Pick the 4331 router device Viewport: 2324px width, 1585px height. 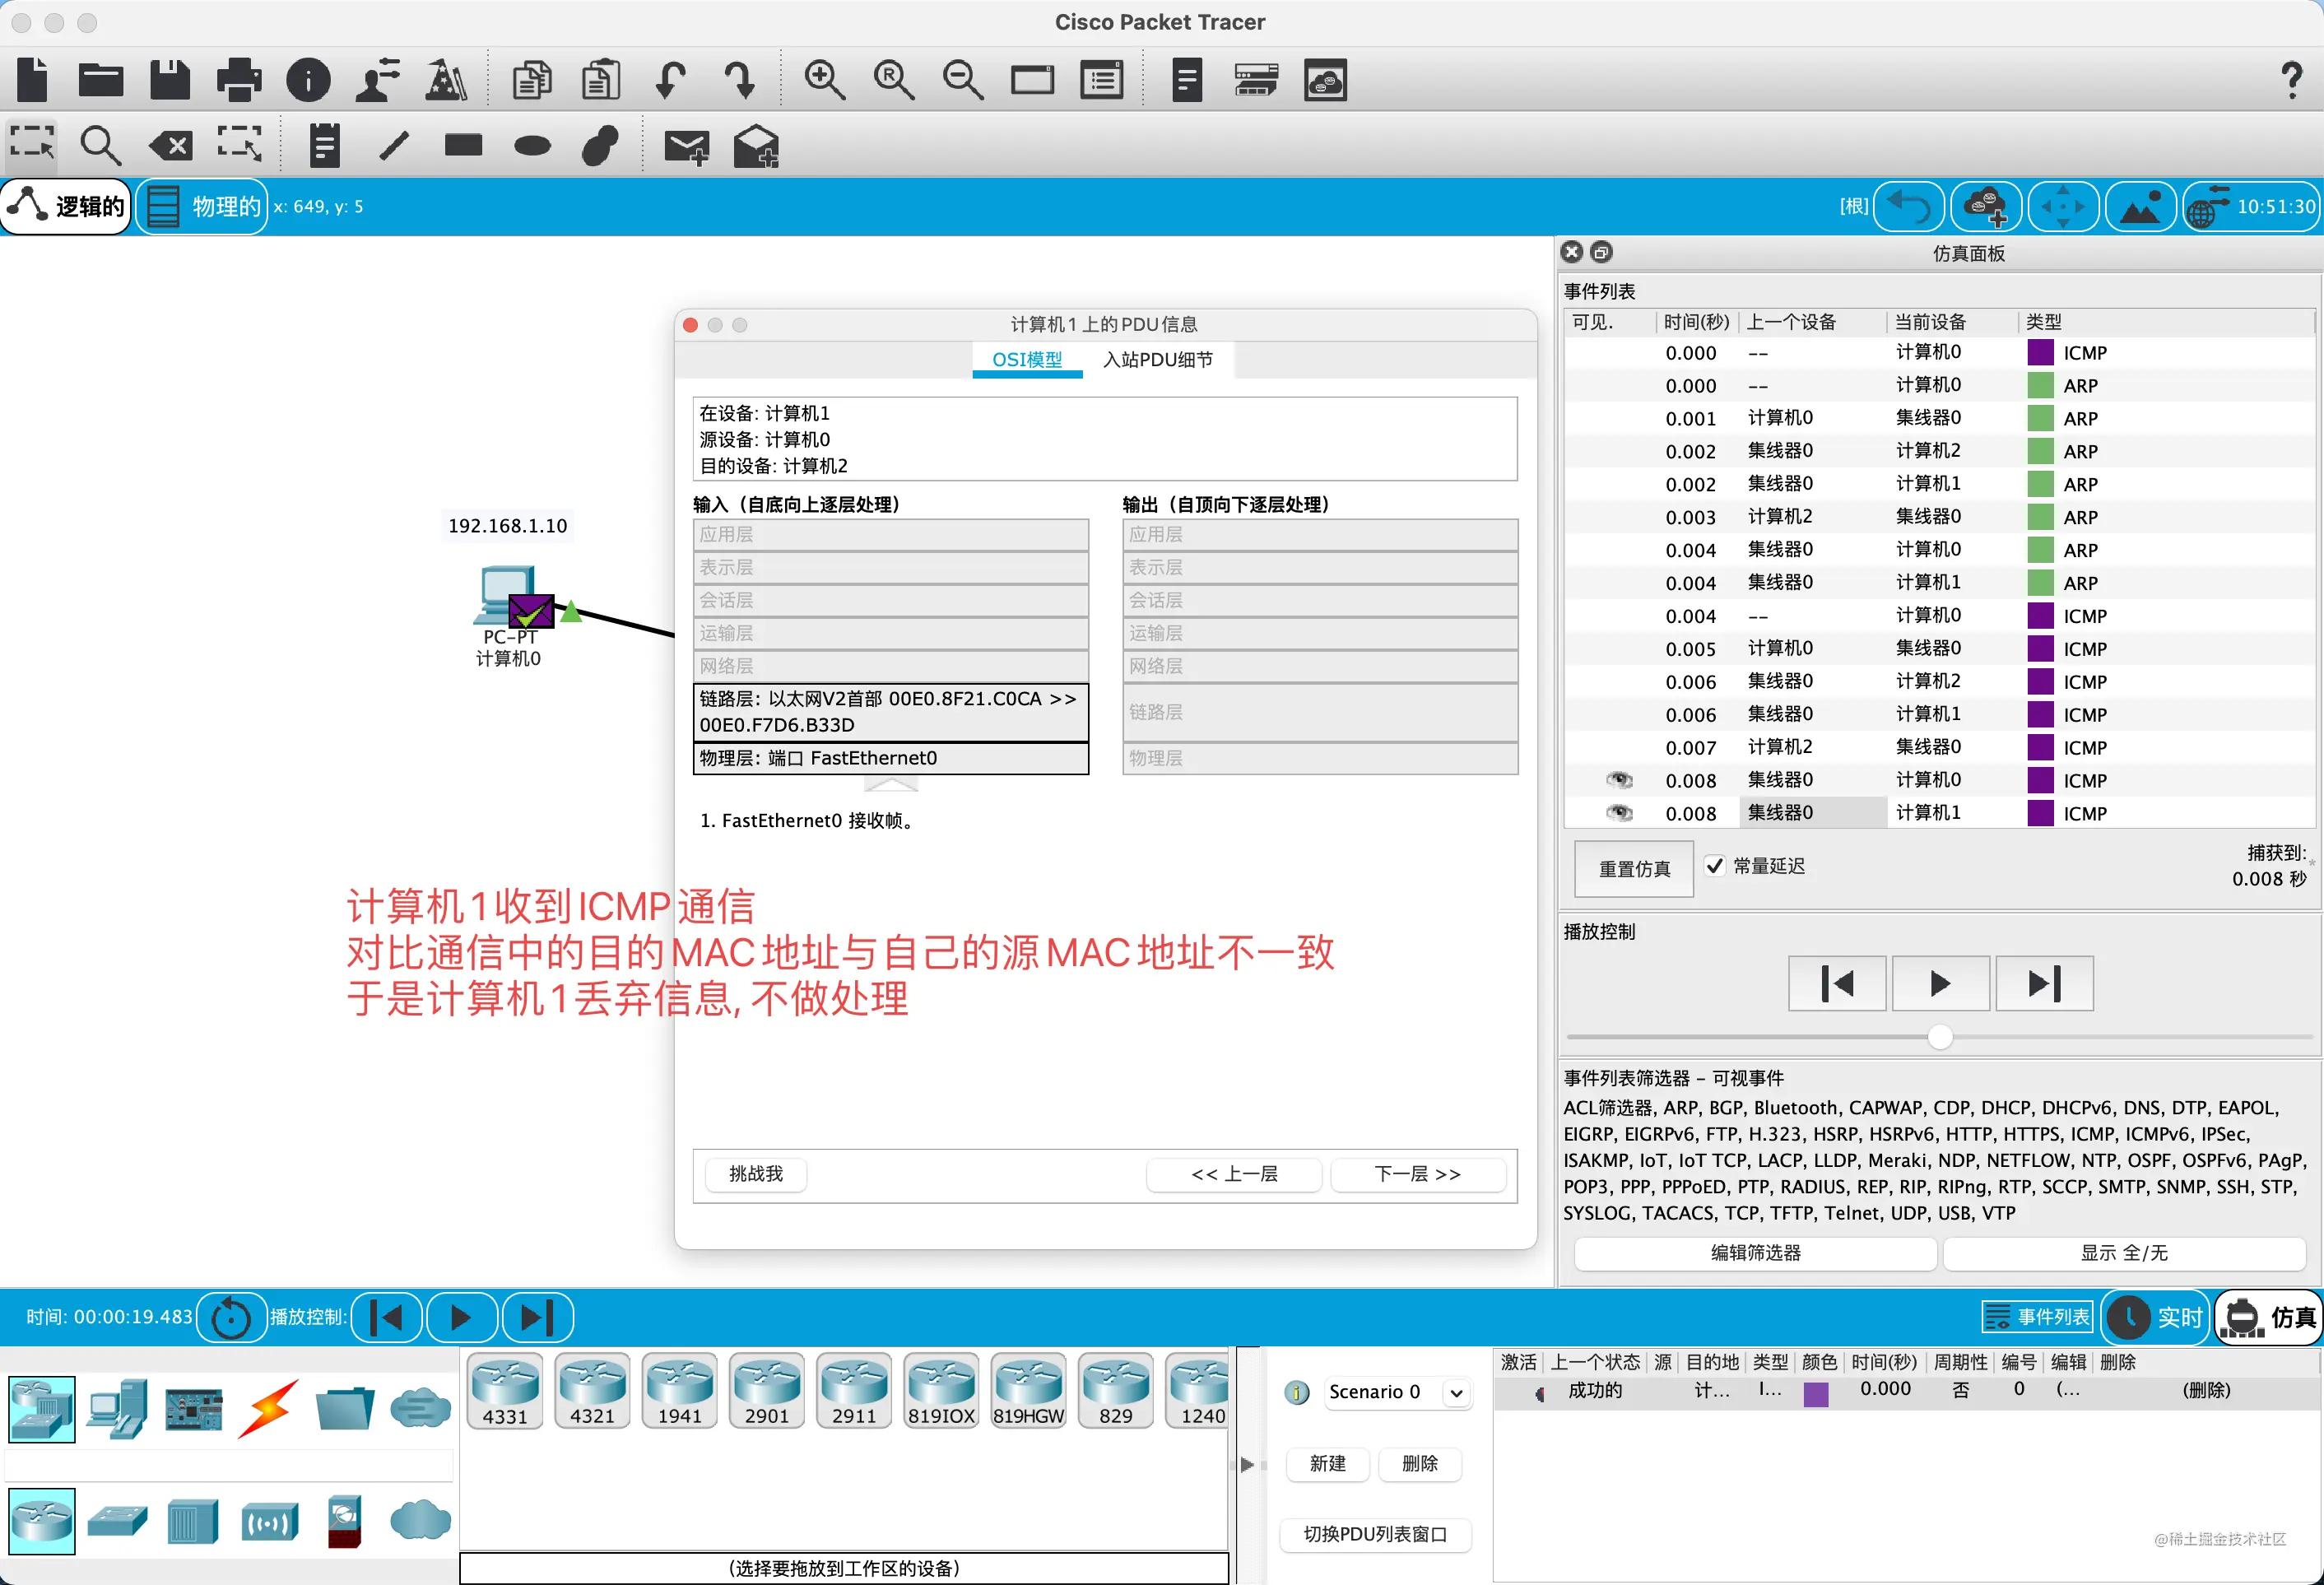tap(505, 1389)
